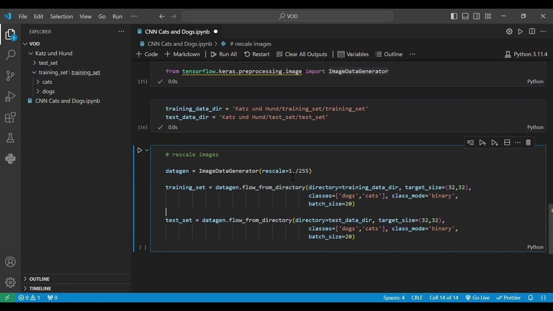This screenshot has height=311, width=553.
Task: Click the Run All button
Action: pyautogui.click(x=223, y=54)
